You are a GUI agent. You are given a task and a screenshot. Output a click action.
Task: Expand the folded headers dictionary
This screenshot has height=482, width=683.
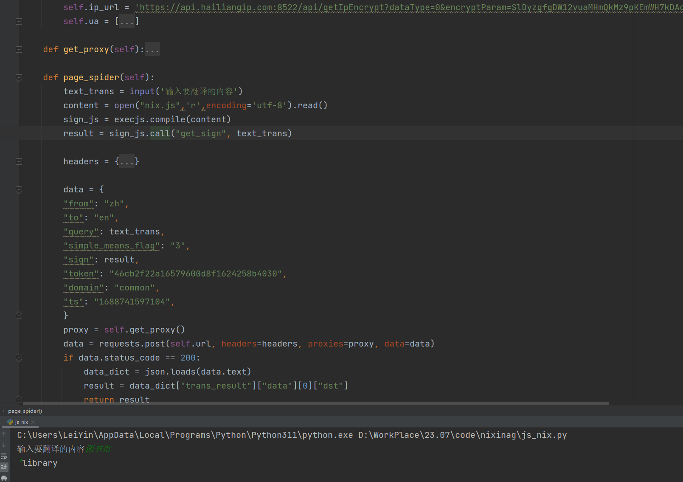tap(19, 161)
